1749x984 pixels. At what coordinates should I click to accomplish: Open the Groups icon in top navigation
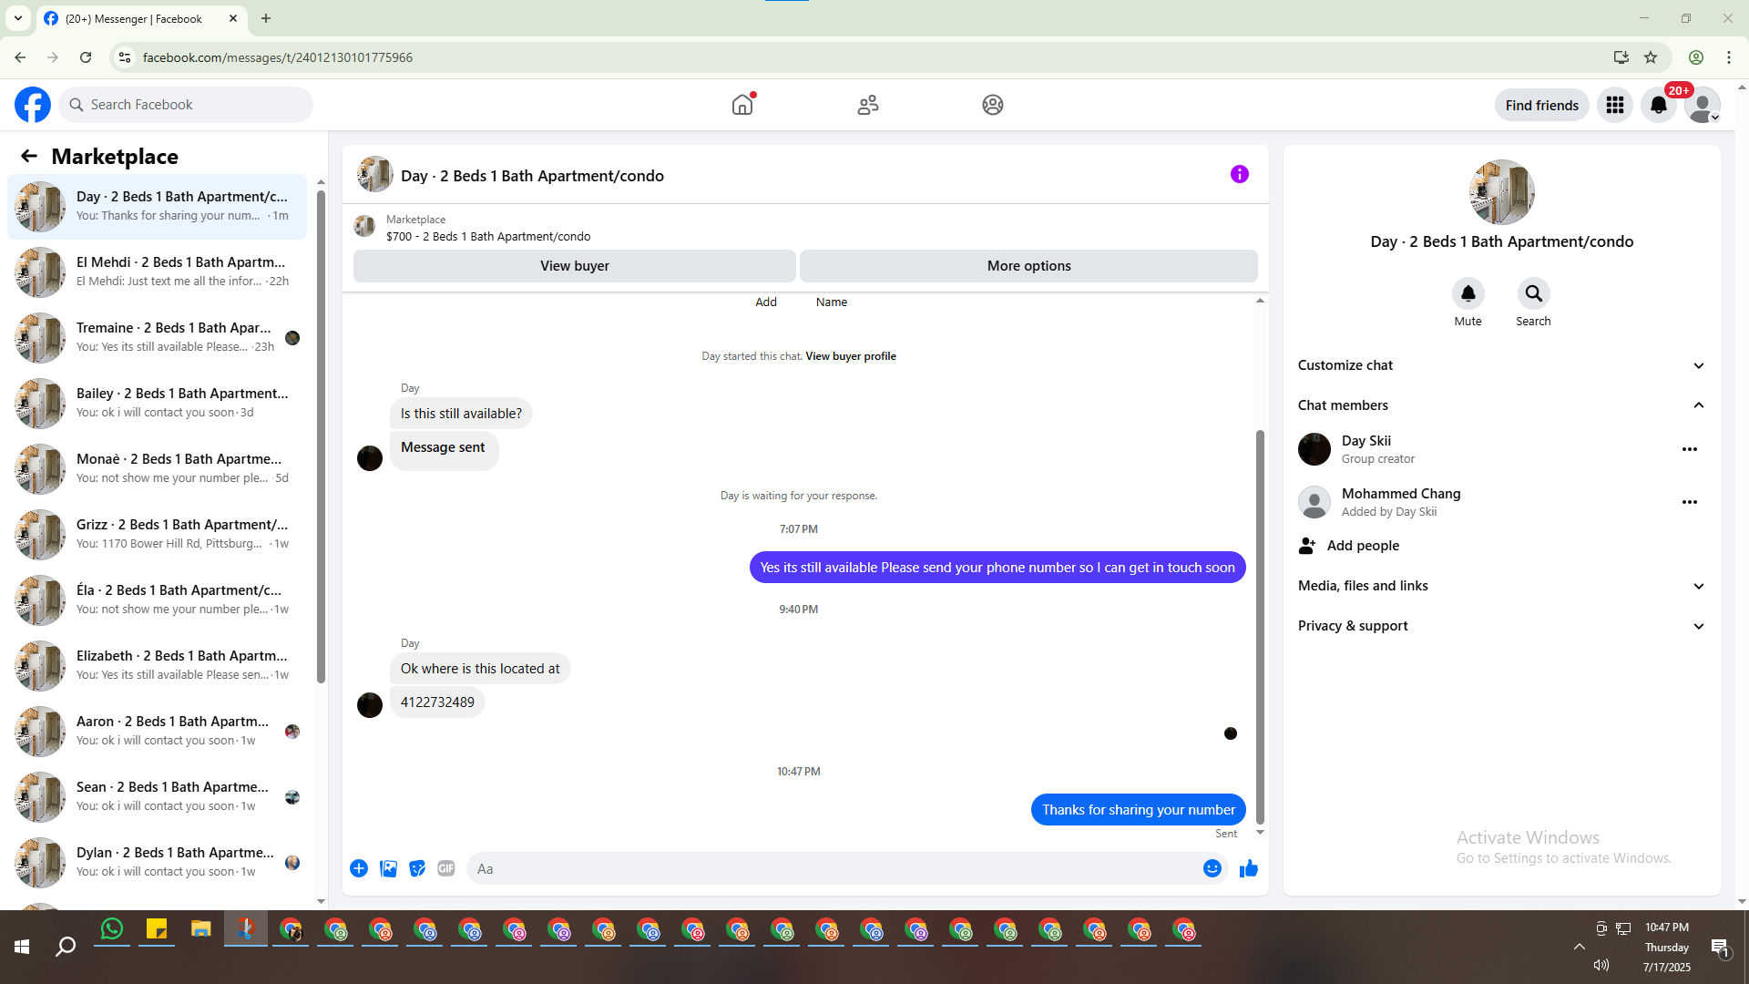(993, 105)
